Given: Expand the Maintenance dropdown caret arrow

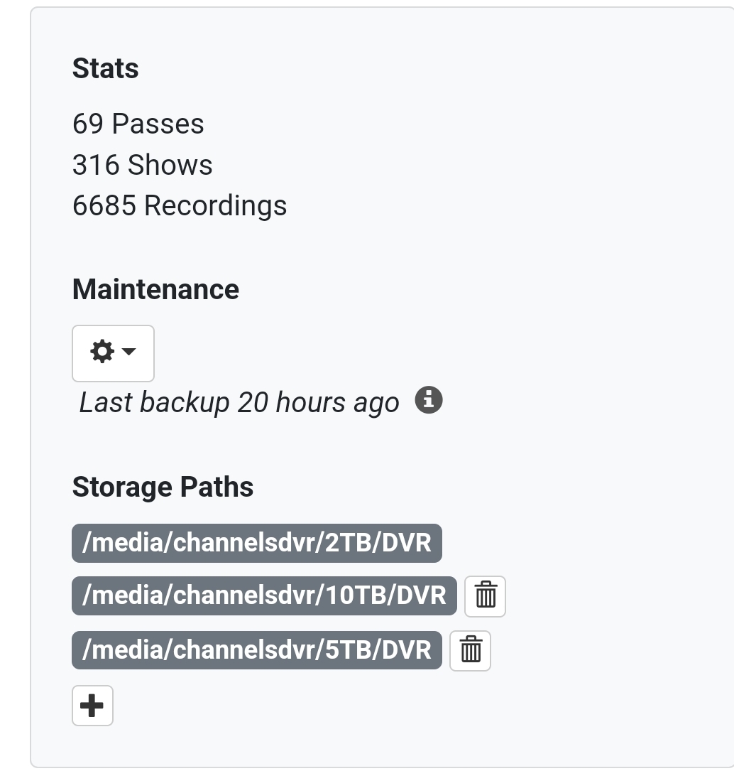Looking at the screenshot, I should (x=129, y=352).
